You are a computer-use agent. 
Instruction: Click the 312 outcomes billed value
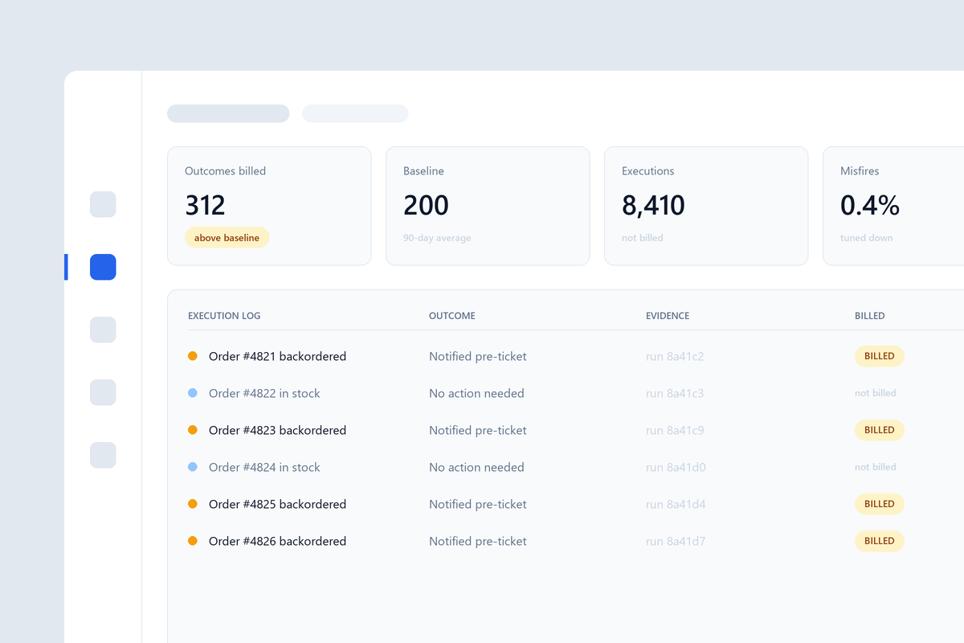[205, 206]
